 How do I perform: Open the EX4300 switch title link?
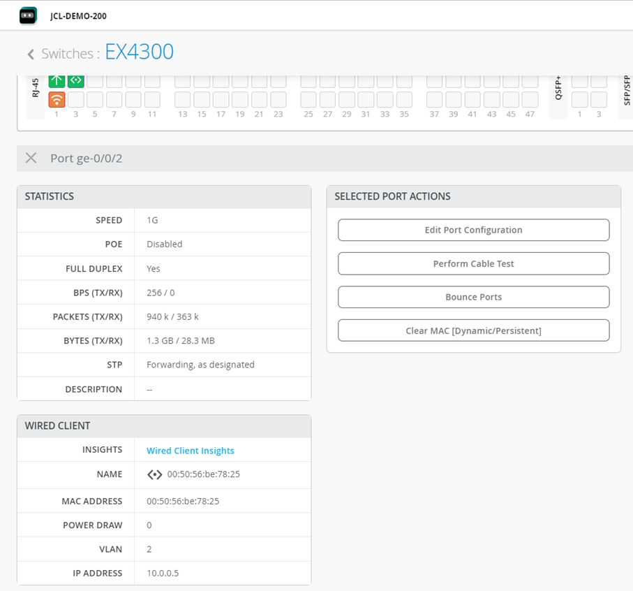coord(139,52)
